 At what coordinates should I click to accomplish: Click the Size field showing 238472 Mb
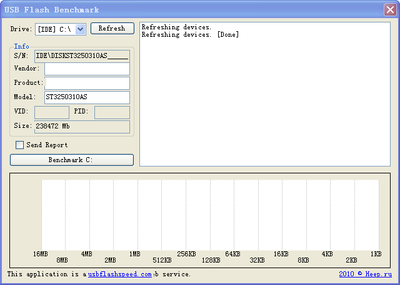tap(82, 127)
